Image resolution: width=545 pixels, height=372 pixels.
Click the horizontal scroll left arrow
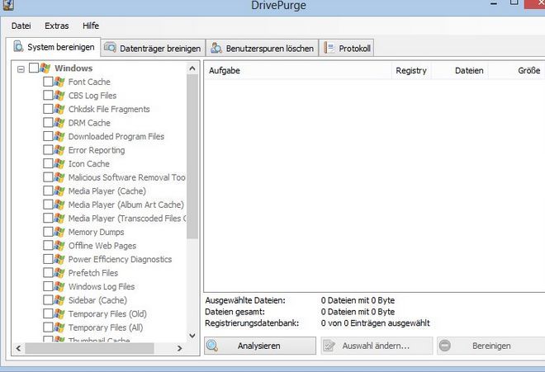pos(18,348)
